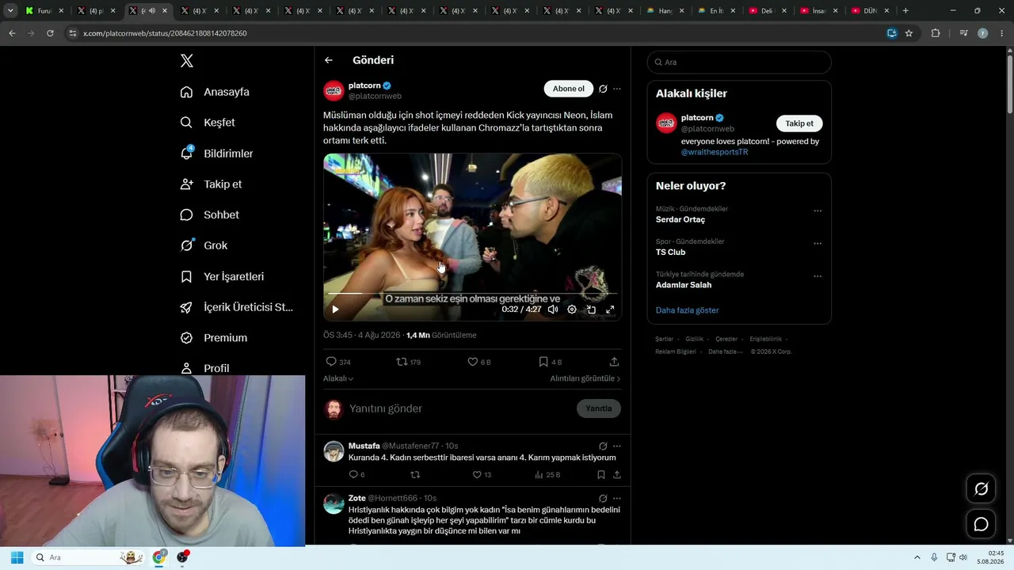Screen dimensions: 1014x570
Task: Open the floating messages chat button
Action: pyautogui.click(x=981, y=524)
